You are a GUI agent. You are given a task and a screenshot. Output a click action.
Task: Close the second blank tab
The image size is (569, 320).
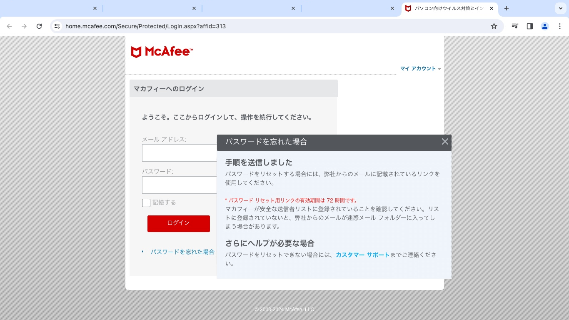pyautogui.click(x=194, y=8)
